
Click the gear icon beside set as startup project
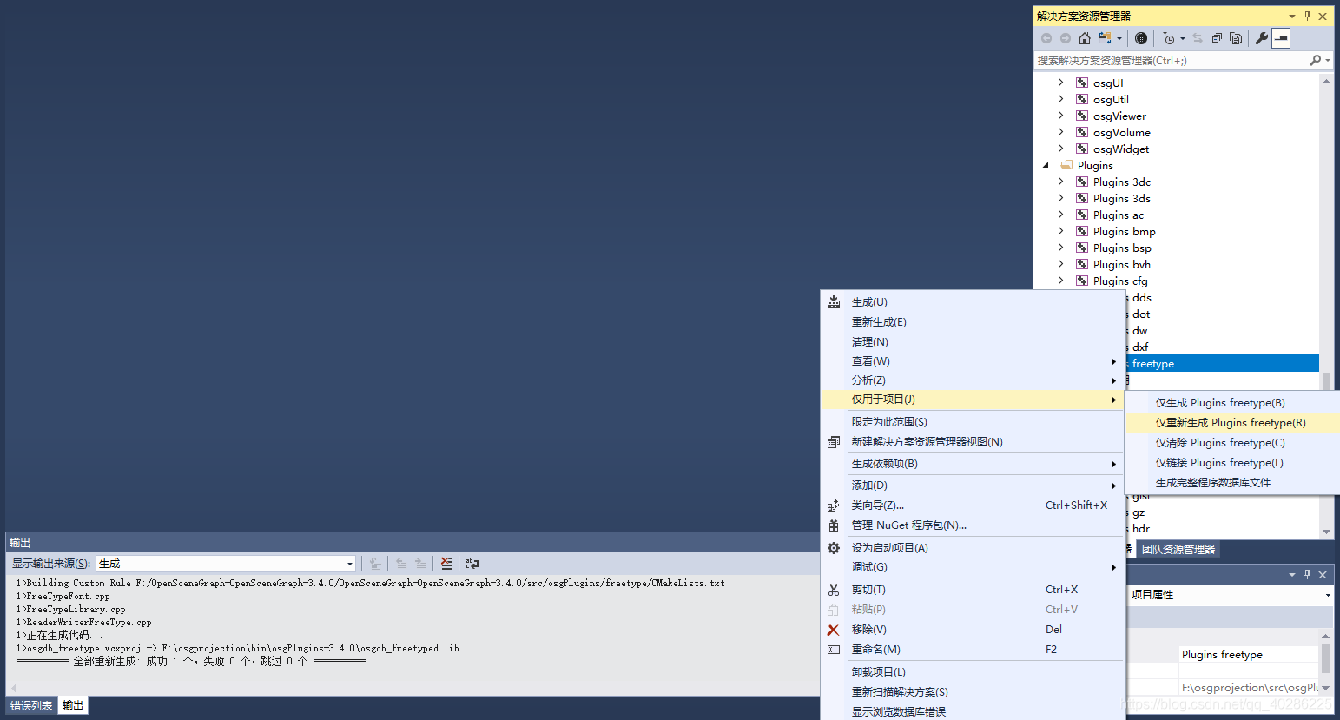tap(834, 548)
